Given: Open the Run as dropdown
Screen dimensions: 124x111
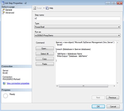Looking at the screenshot, I should pos(77,36).
